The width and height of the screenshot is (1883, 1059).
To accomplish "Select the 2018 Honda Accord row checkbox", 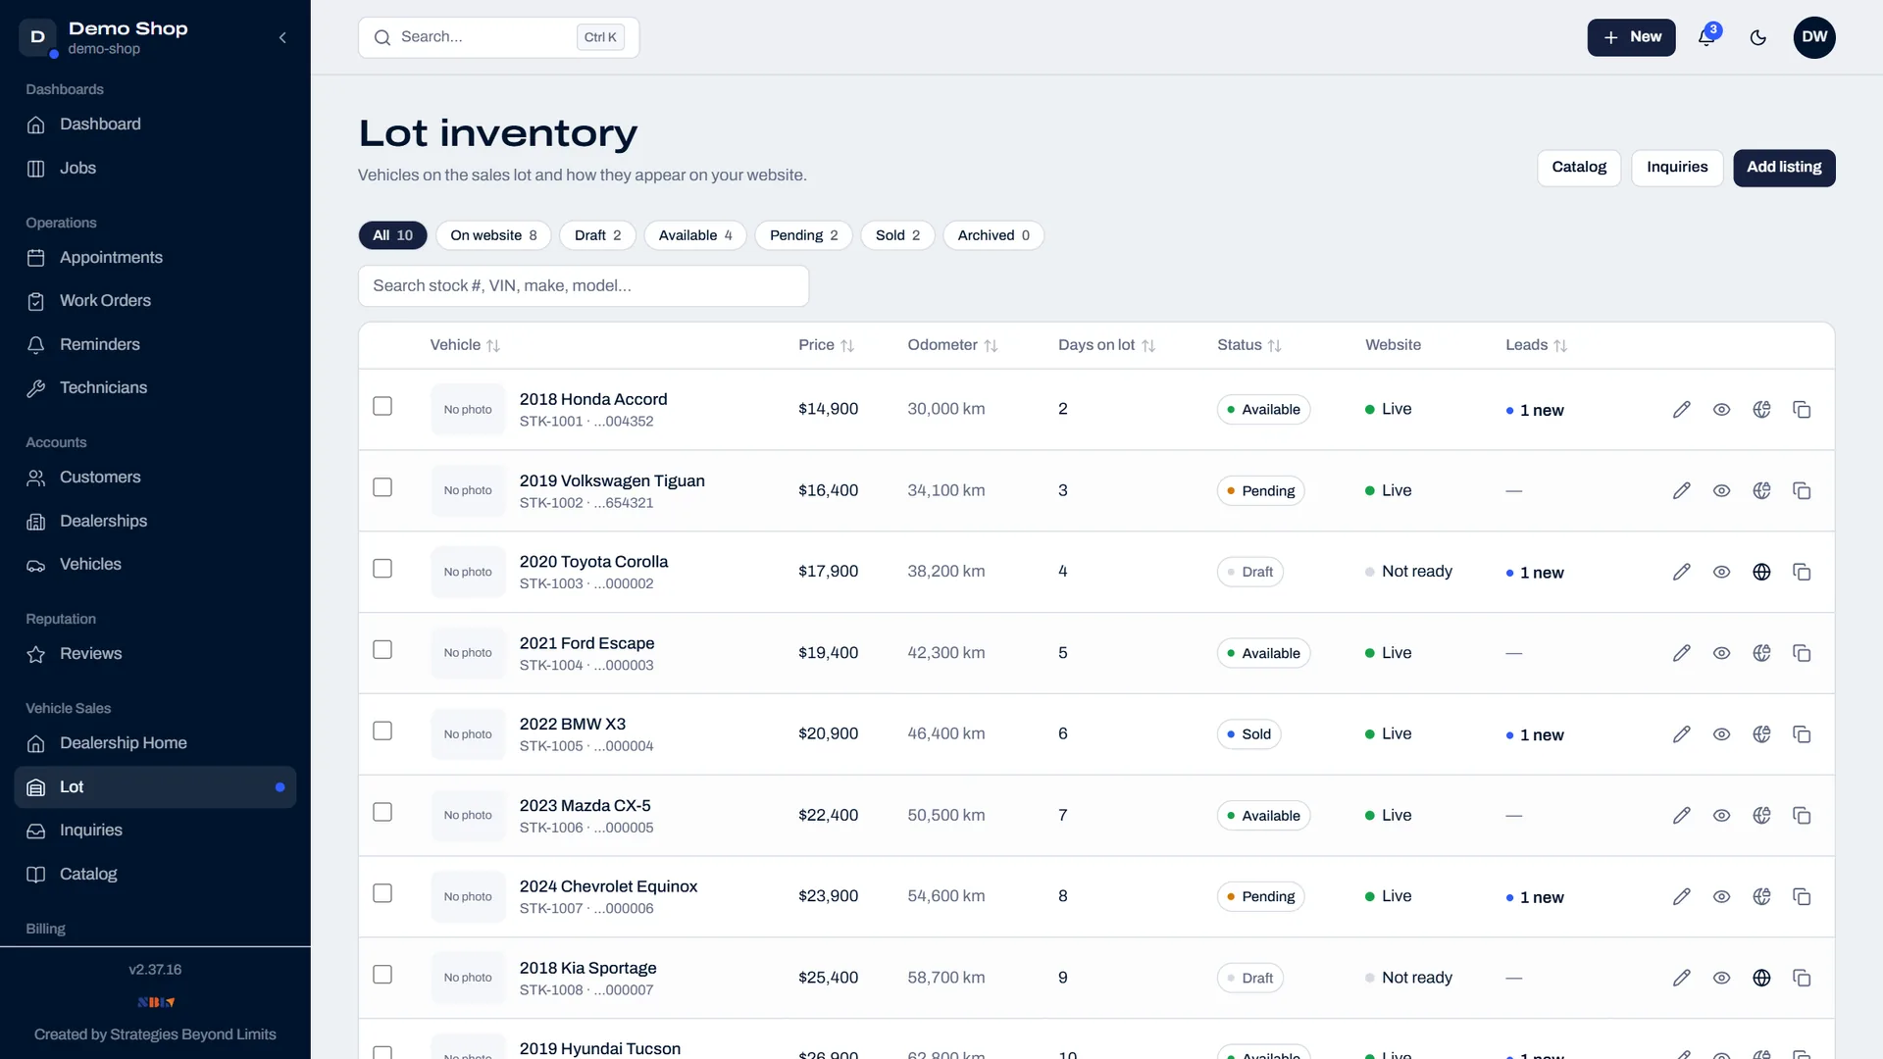I will click(x=382, y=406).
